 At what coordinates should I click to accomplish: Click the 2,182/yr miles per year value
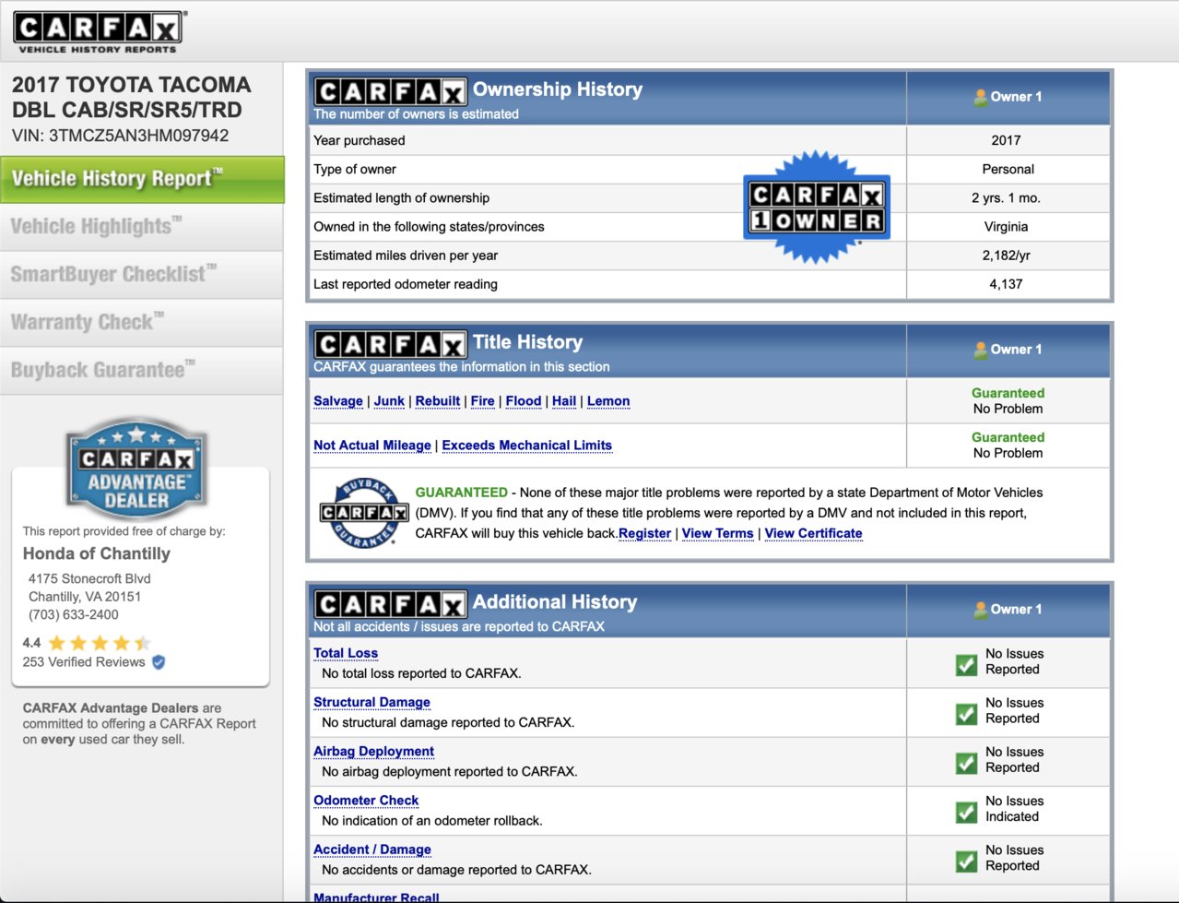coord(1006,255)
